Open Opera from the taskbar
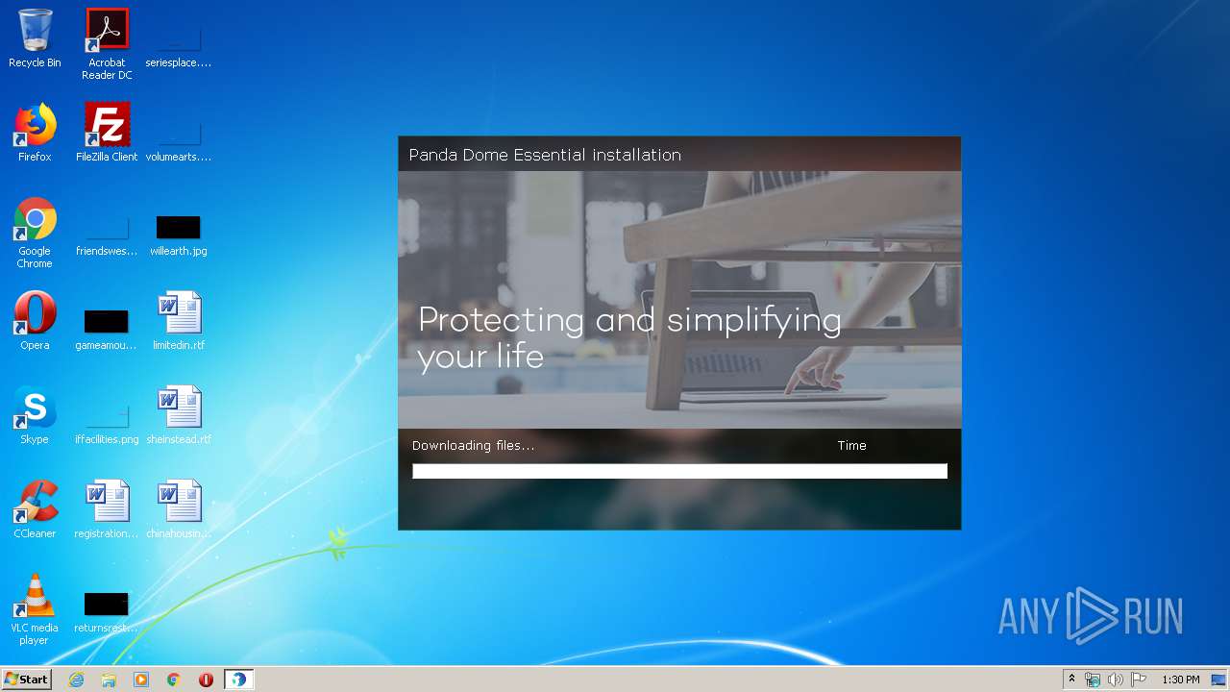Viewport: 1230px width, 692px height. pyautogui.click(x=206, y=680)
